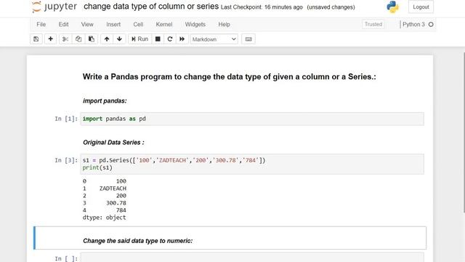This screenshot has height=262, width=465.
Task: Click the 'Original Data Series' markdown text
Action: (x=113, y=143)
